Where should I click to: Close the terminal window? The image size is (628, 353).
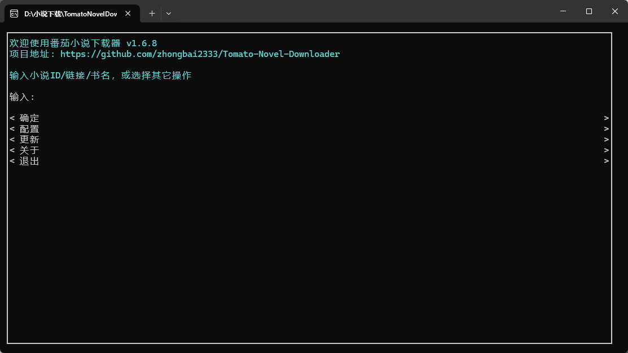click(615, 11)
